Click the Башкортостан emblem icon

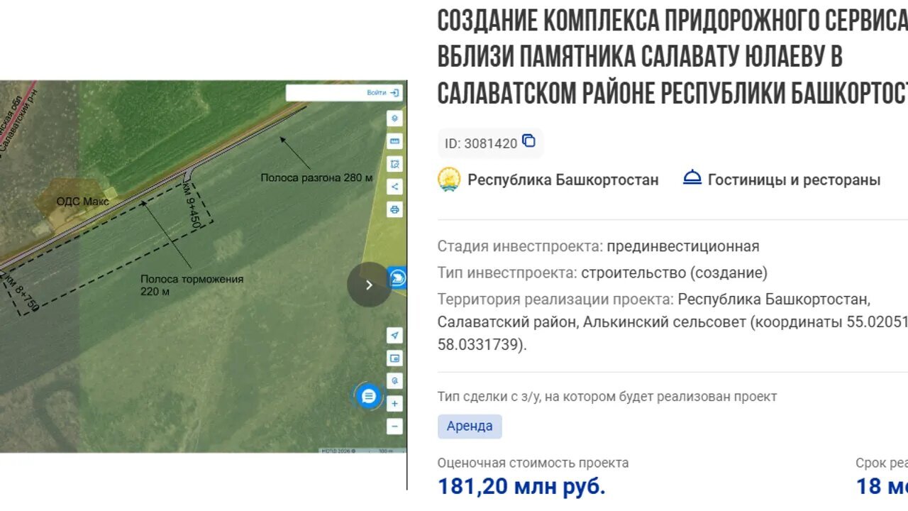(x=449, y=180)
